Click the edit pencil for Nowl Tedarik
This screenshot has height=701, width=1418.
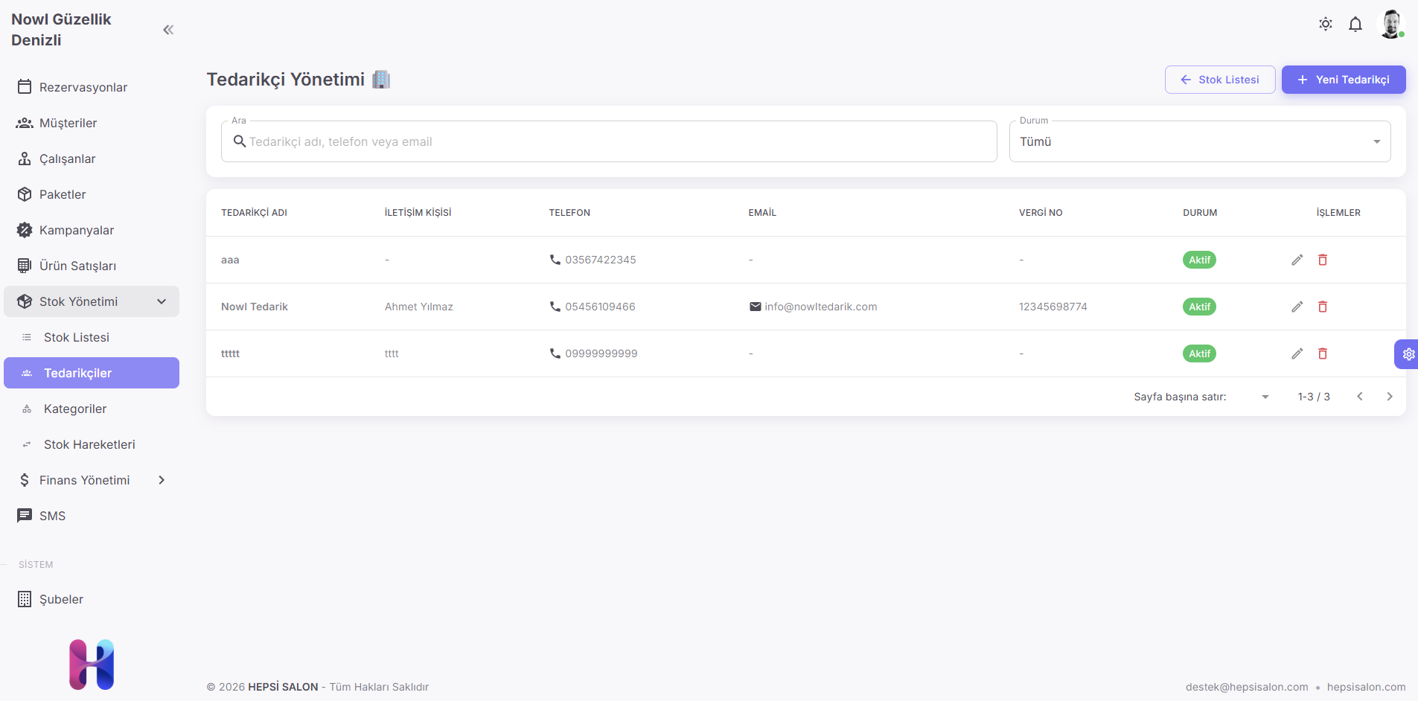pyautogui.click(x=1297, y=307)
